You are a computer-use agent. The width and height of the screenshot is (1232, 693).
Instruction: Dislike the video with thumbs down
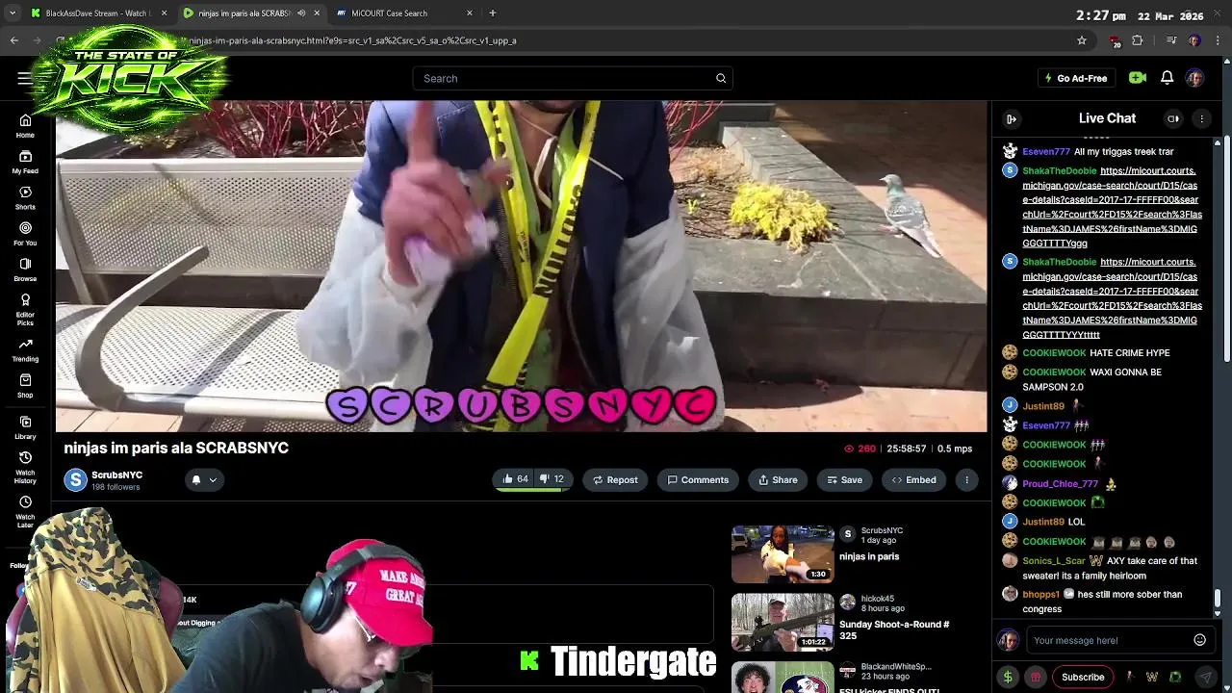[552, 479]
